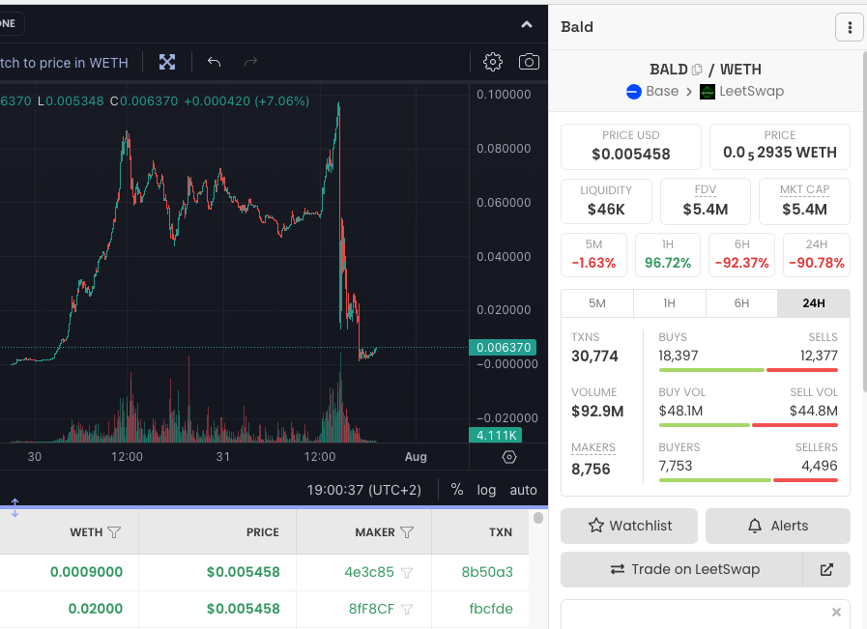The height and width of the screenshot is (629, 867).
Task: Select the 5M stats tab
Action: (x=597, y=303)
